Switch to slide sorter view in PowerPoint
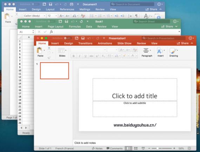This screenshot has height=152, width=200. (x=136, y=148)
